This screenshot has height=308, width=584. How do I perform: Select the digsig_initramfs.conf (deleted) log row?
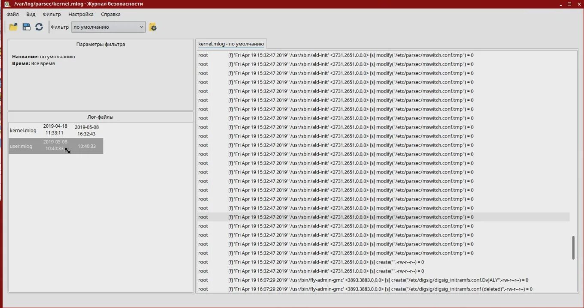tap(383, 289)
